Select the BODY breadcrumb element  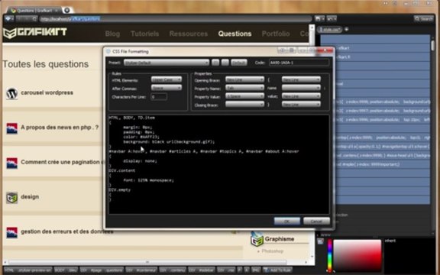click(66, 270)
